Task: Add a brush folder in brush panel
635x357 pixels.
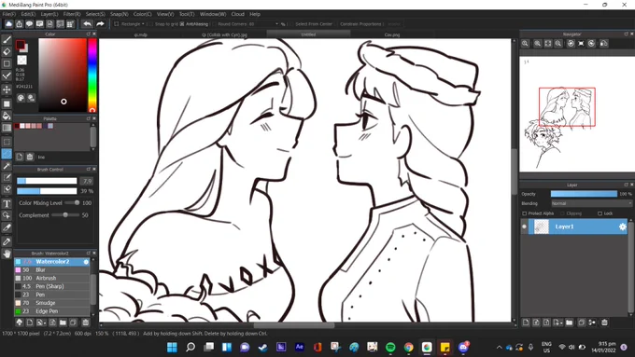Action: pyautogui.click(x=63, y=323)
